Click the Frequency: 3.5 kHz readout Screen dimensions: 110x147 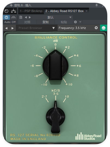72,28
